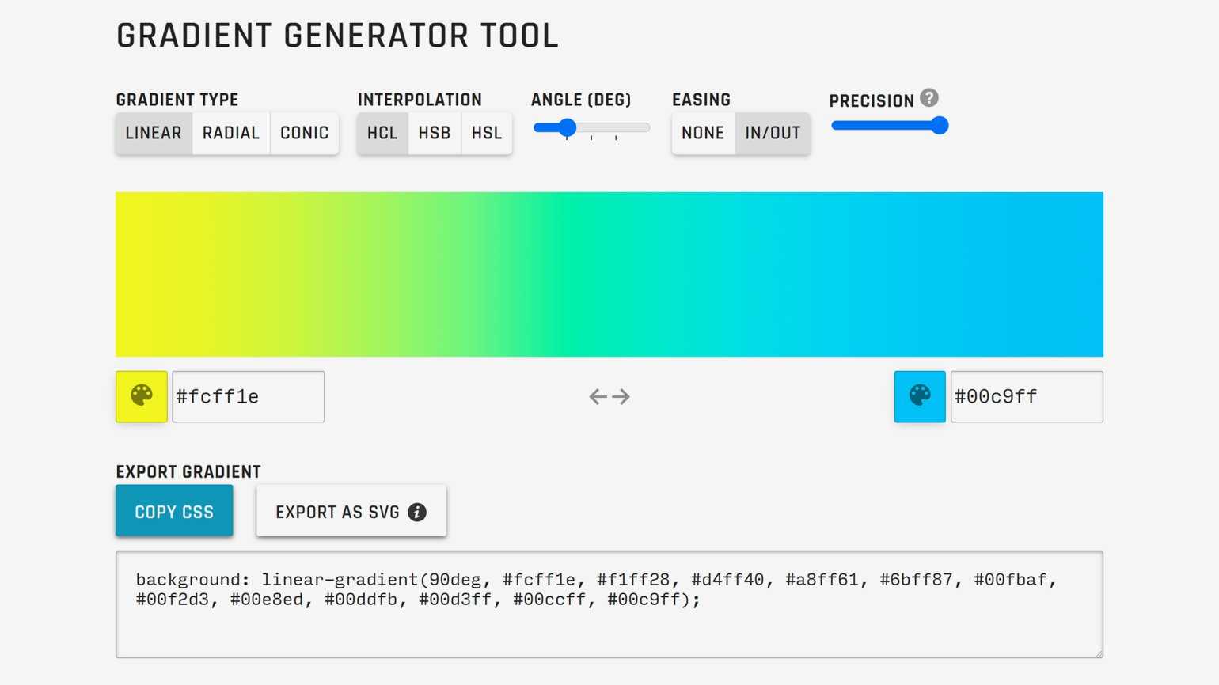Open the yellow start color palette picker
The image size is (1219, 685).
(142, 396)
